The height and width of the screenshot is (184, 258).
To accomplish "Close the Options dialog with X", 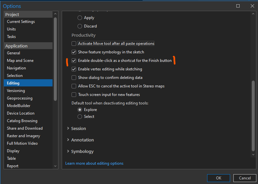I will 252,6.
